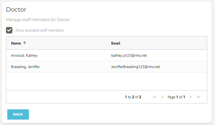Viewport: 215px width, 125px height.
Task: Select the Breeding, Jeniffer name cell
Action: coord(25,67)
